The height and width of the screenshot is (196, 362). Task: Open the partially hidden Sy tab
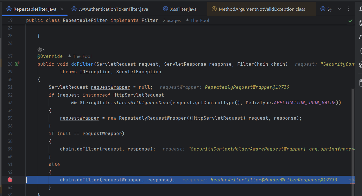tap(326, 9)
